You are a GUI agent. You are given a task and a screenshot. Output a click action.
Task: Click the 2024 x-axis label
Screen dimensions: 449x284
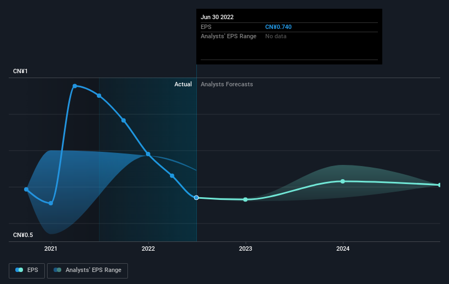[343, 249]
